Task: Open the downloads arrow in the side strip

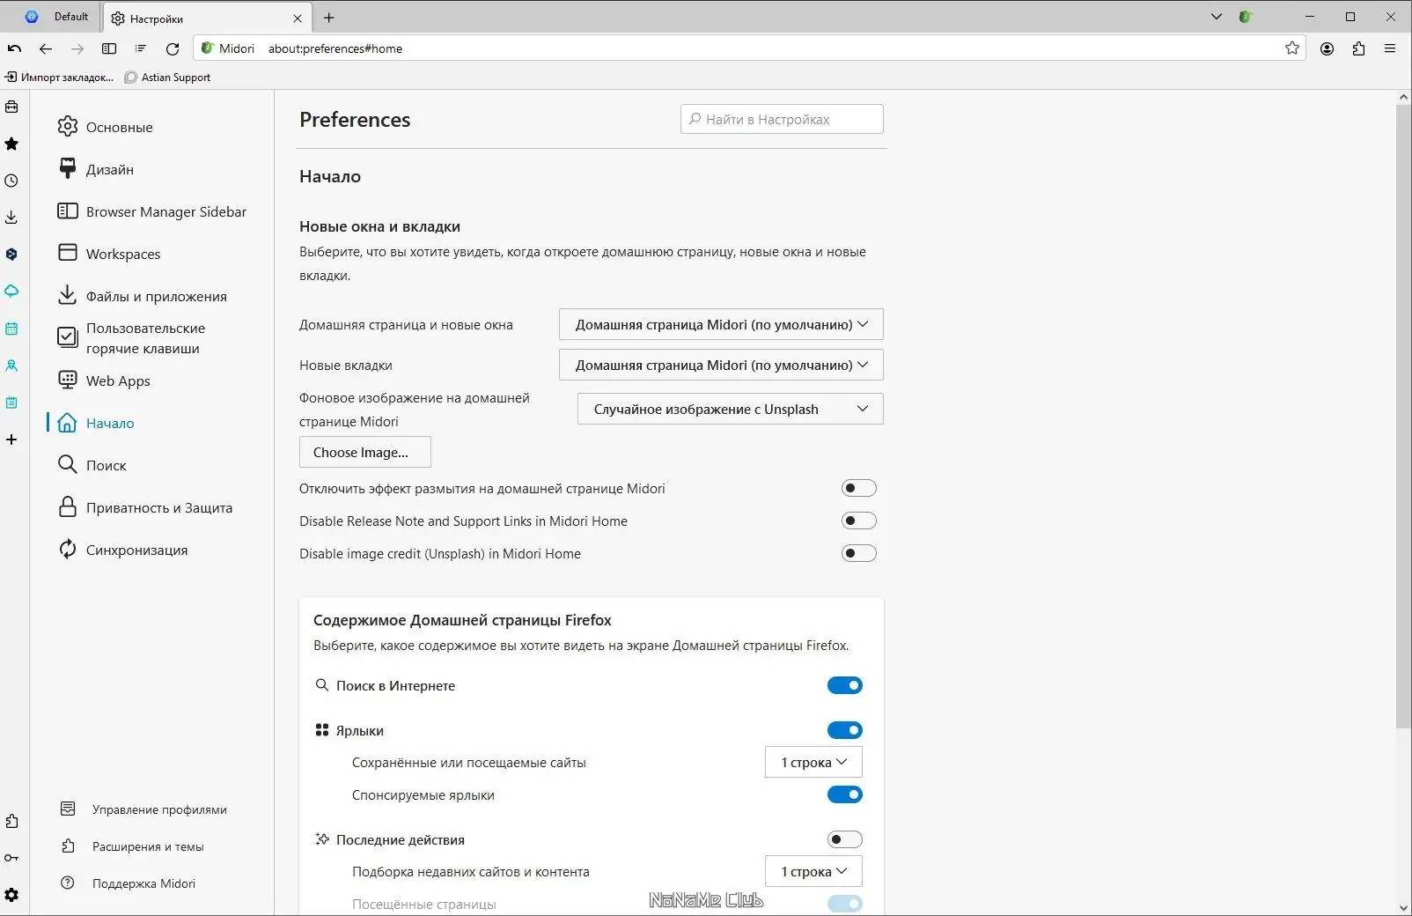Action: [11, 218]
